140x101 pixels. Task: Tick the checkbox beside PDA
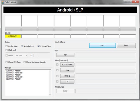coord(57,70)
